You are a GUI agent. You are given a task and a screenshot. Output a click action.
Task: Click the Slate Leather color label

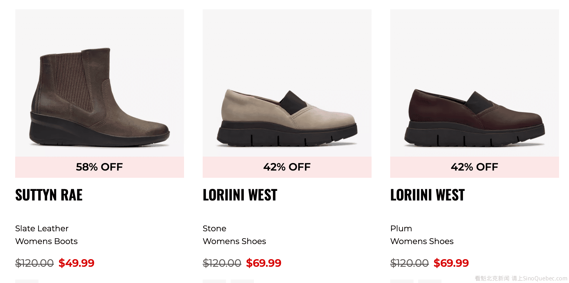click(42, 228)
